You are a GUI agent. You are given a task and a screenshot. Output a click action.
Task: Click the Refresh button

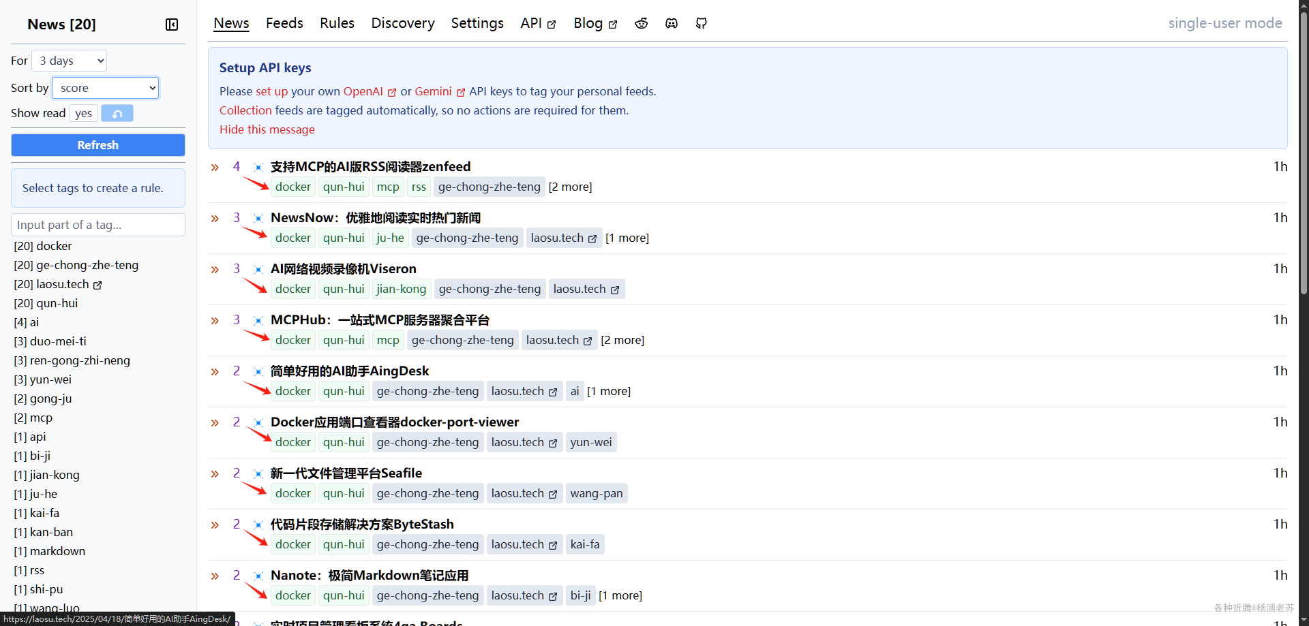click(x=98, y=145)
